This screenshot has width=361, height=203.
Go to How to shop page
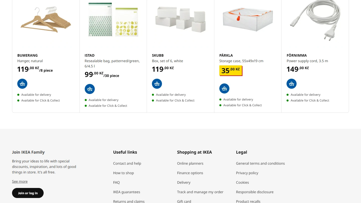[123, 173]
